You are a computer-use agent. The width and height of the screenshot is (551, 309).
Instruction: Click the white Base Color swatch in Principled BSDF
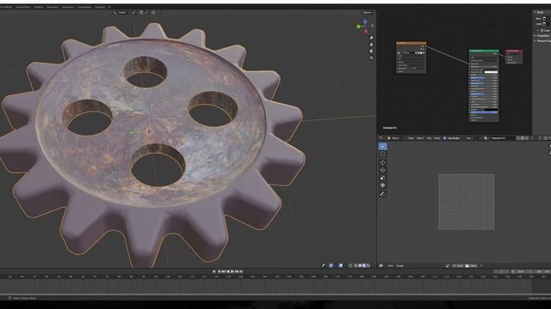pos(492,72)
